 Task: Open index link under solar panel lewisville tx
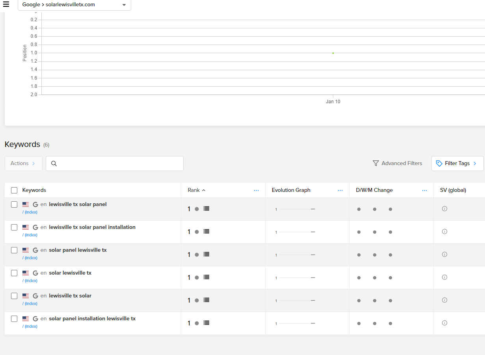coord(30,258)
